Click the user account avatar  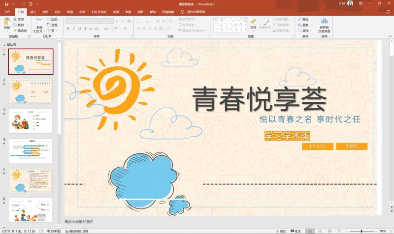click(350, 3)
